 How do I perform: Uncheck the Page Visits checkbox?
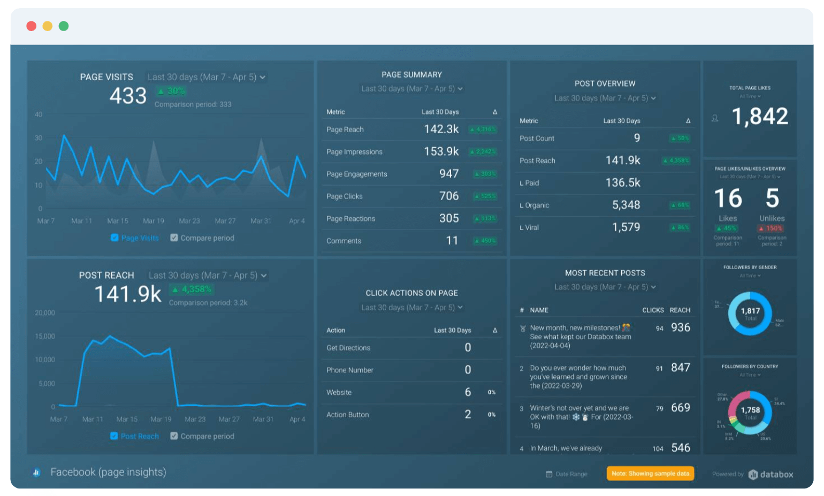115,238
